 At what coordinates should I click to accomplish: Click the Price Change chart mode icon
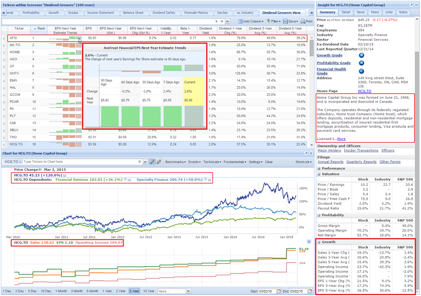point(40,169)
